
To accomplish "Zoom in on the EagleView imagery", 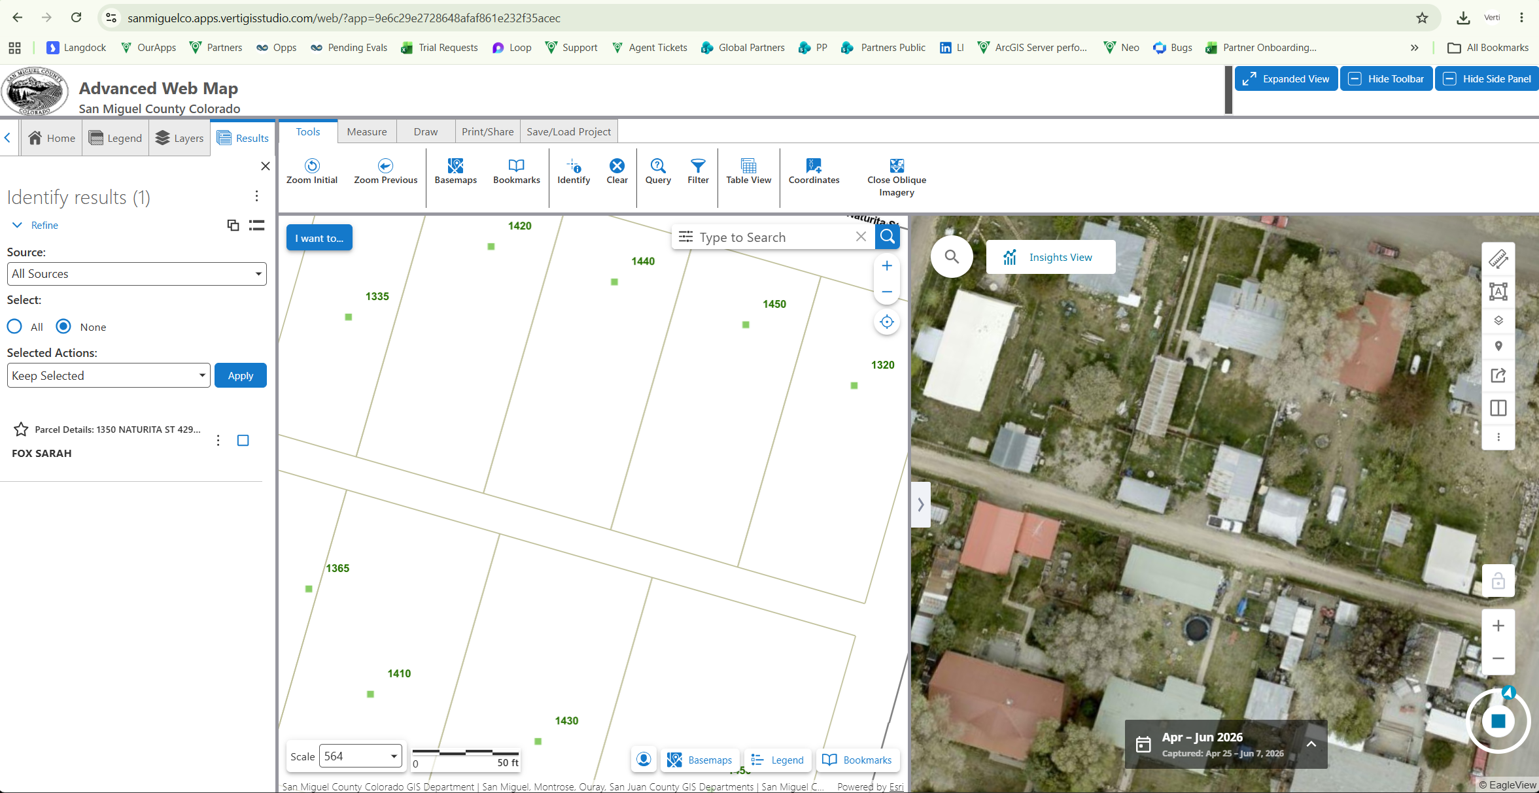I will tap(1498, 626).
